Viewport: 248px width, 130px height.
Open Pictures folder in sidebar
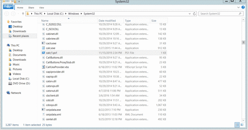(x=17, y=69)
